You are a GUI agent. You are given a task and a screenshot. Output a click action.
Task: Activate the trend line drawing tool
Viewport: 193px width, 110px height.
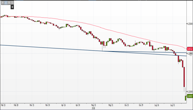(x=6, y=2)
